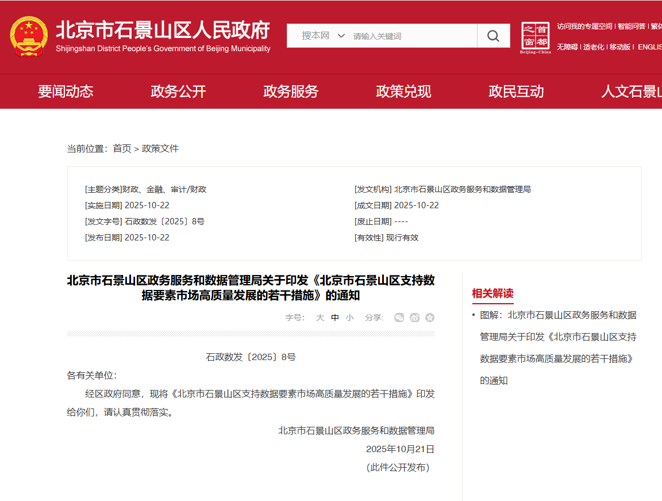Share the article via the Weibo icon
The width and height of the screenshot is (662, 501).
(414, 317)
